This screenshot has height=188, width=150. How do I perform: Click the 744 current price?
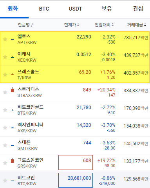(87, 143)
